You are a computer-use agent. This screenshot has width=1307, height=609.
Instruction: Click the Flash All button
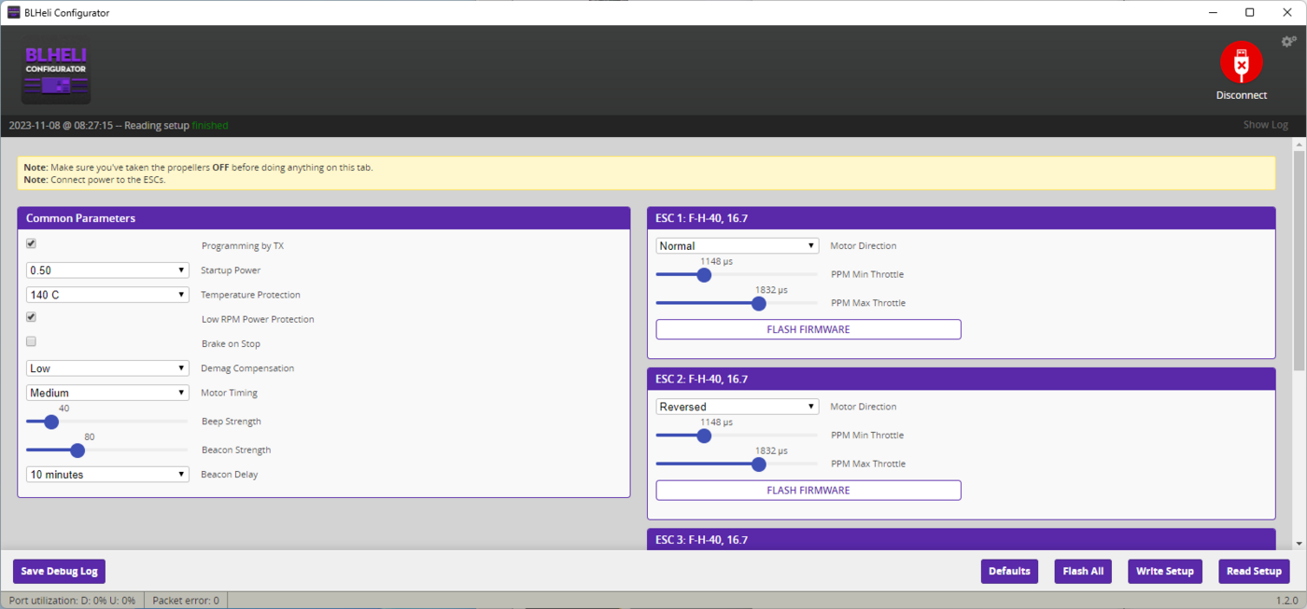click(1082, 571)
